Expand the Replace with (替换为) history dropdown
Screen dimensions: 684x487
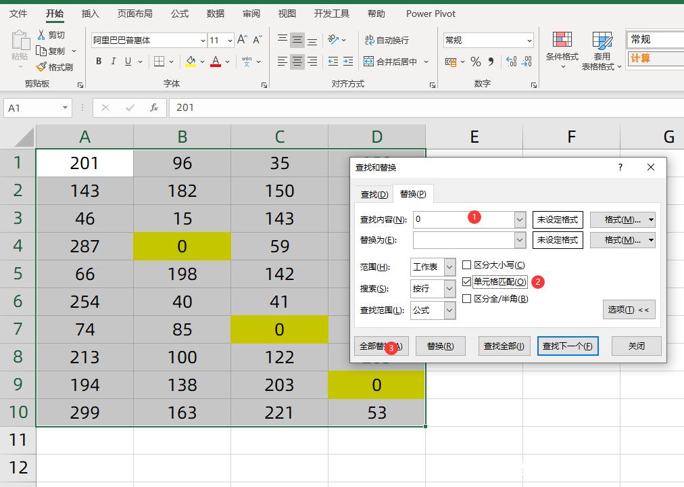520,240
